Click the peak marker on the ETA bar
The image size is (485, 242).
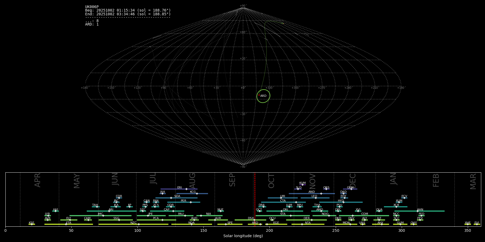[x=66, y=224]
